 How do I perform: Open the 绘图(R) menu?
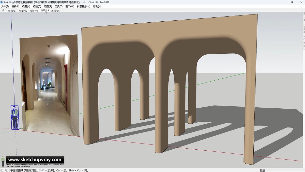48,6
